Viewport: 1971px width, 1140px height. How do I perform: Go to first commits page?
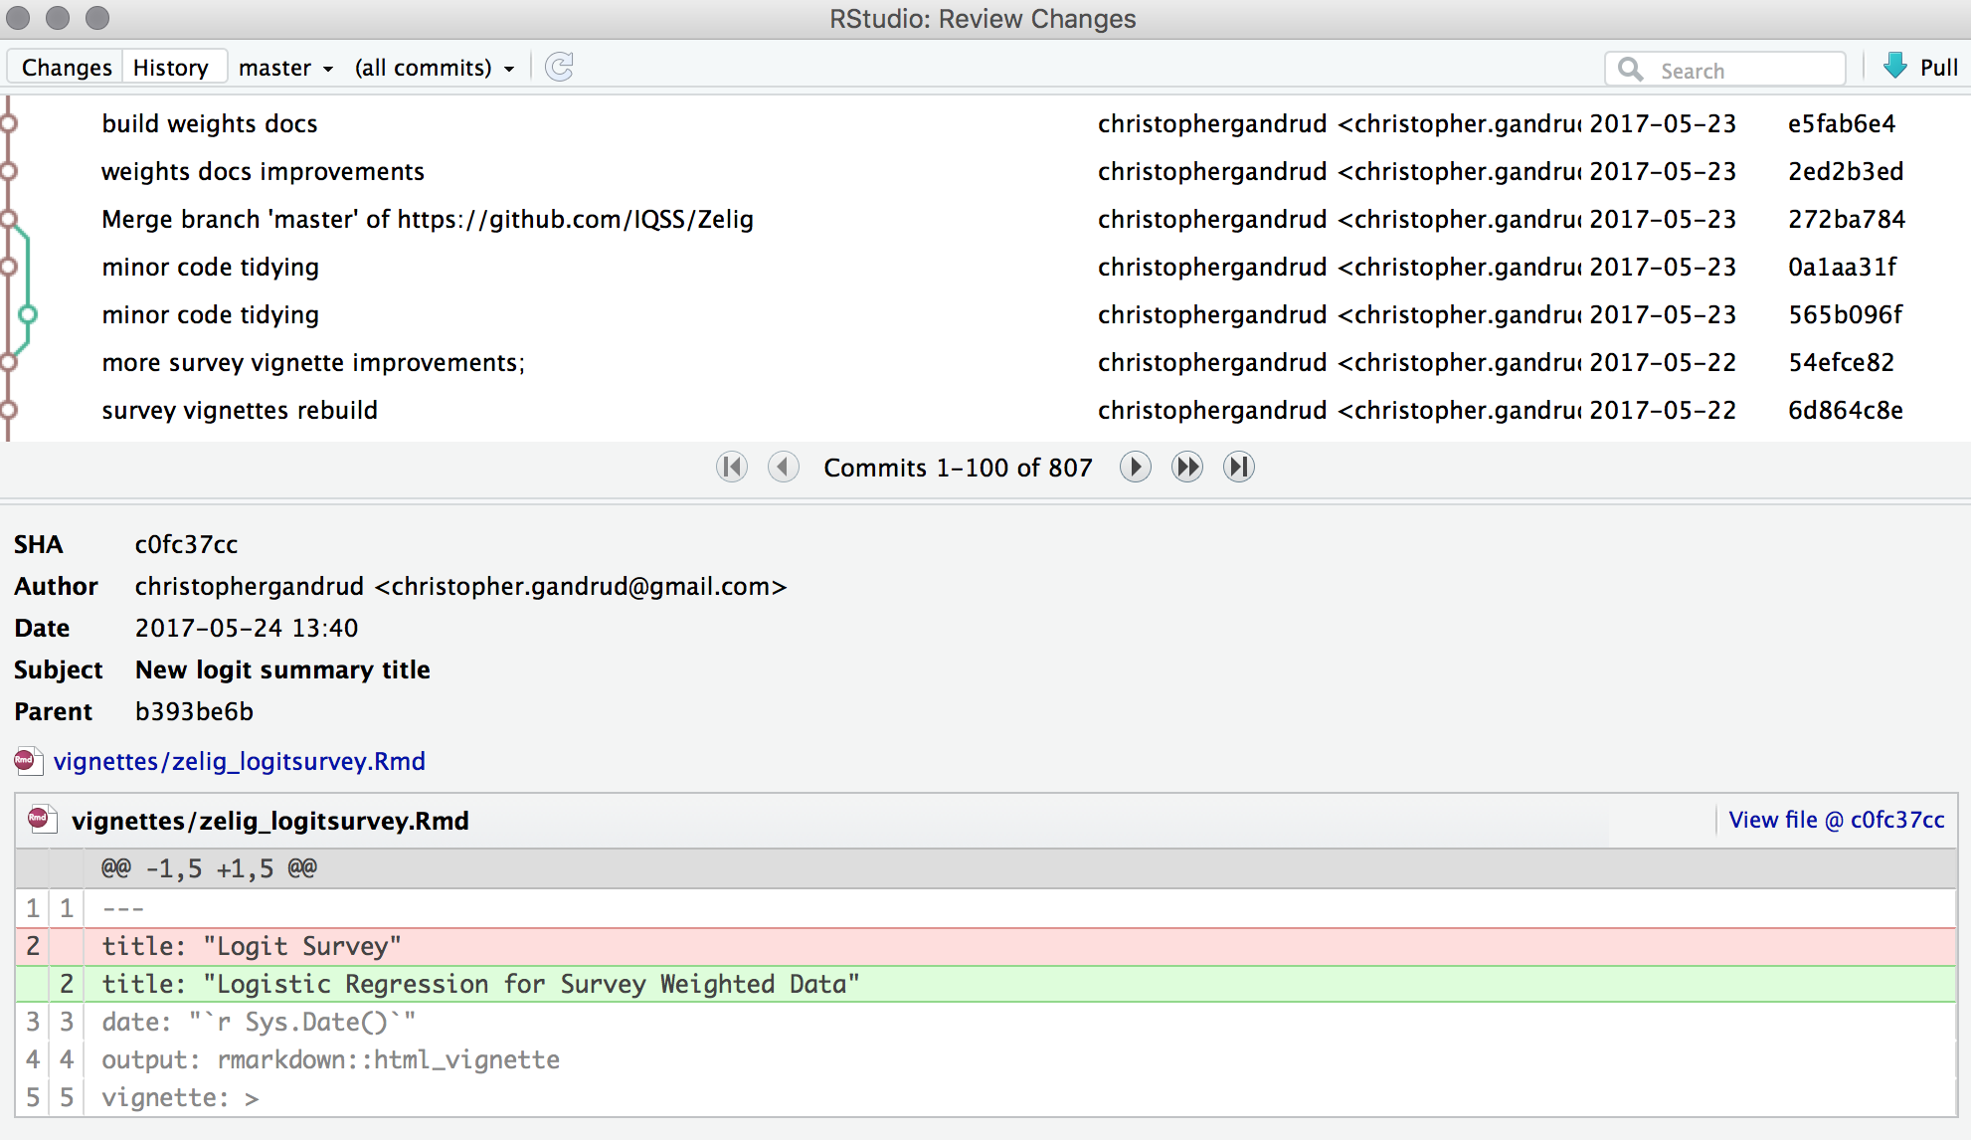click(732, 467)
